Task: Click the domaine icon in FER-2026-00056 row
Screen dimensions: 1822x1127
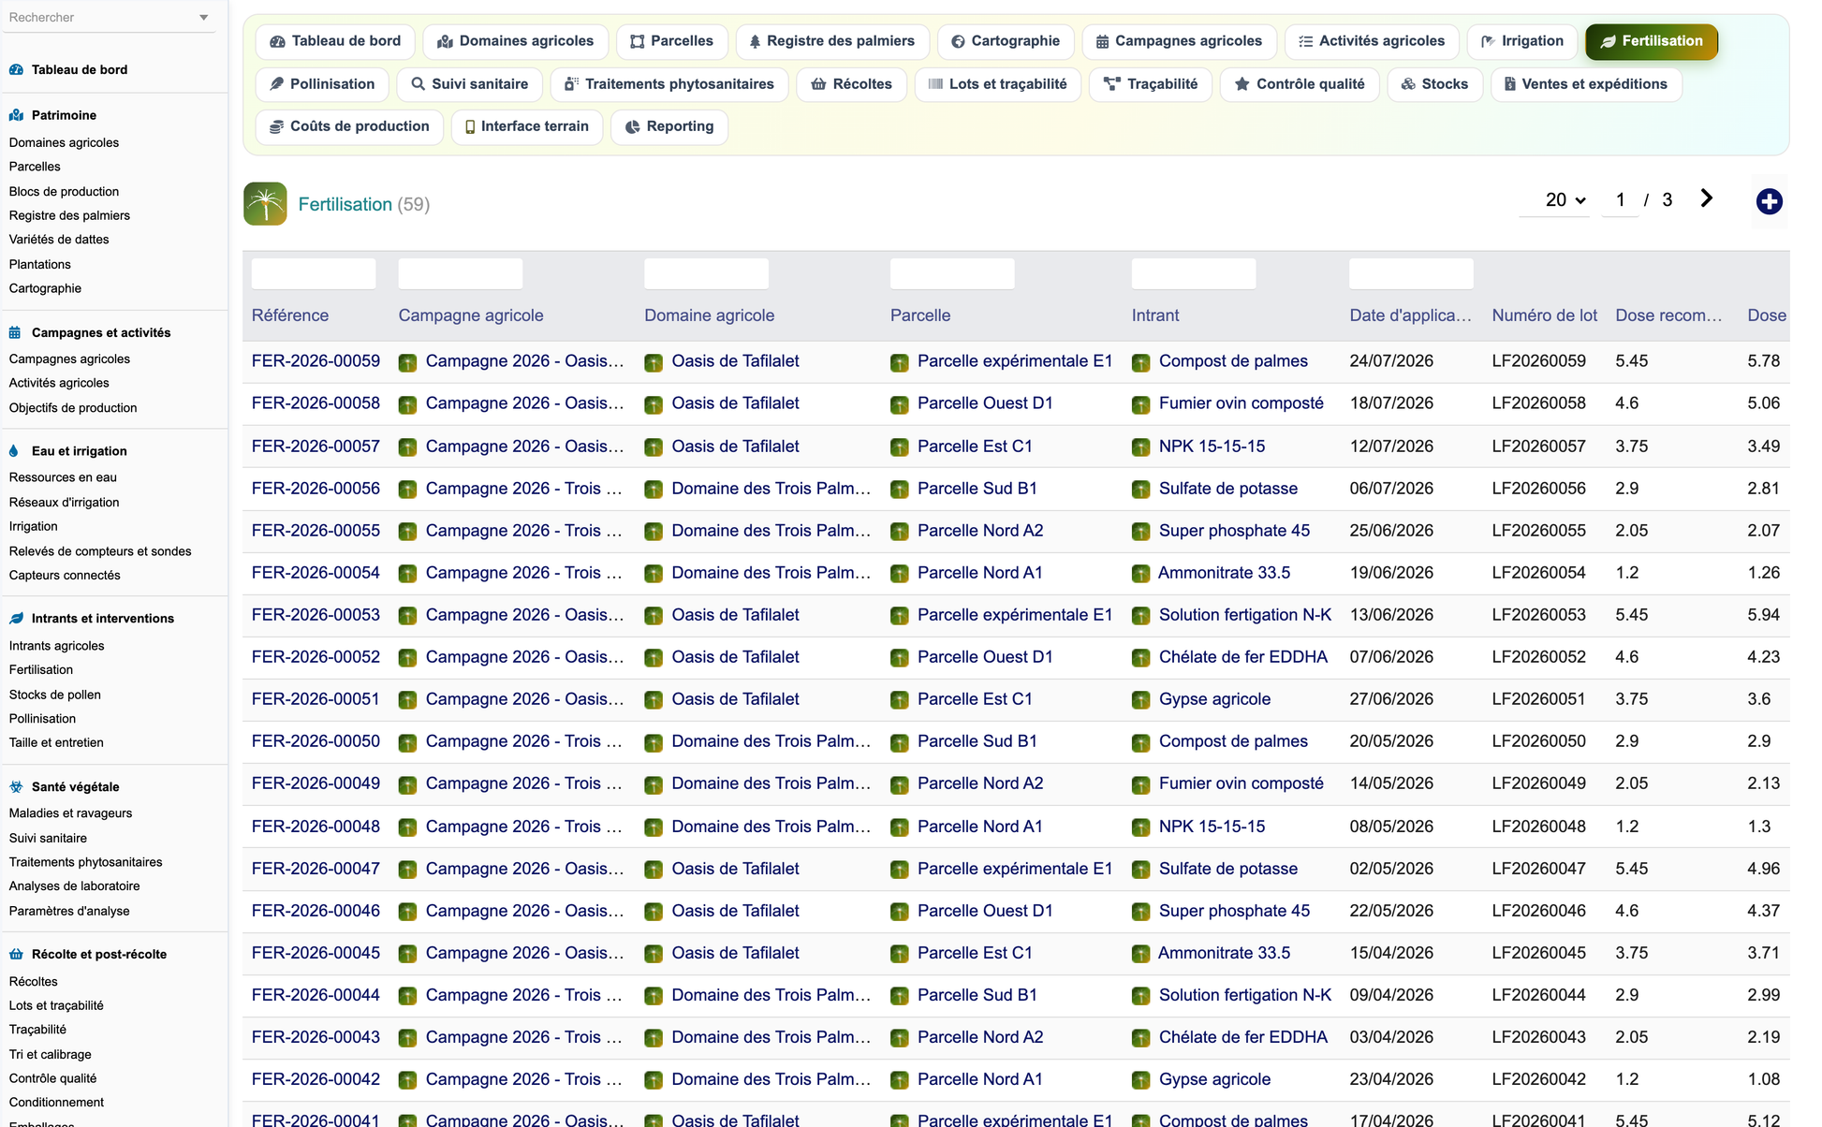Action: (654, 490)
